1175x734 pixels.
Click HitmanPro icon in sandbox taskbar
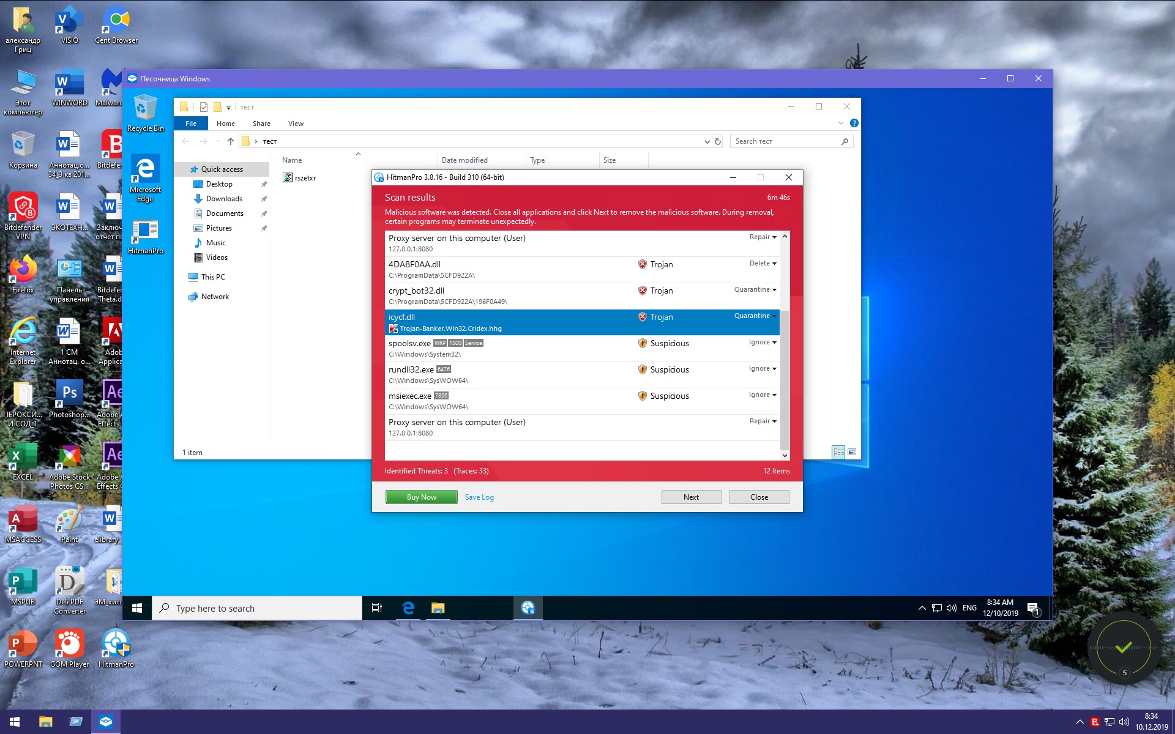pyautogui.click(x=528, y=608)
